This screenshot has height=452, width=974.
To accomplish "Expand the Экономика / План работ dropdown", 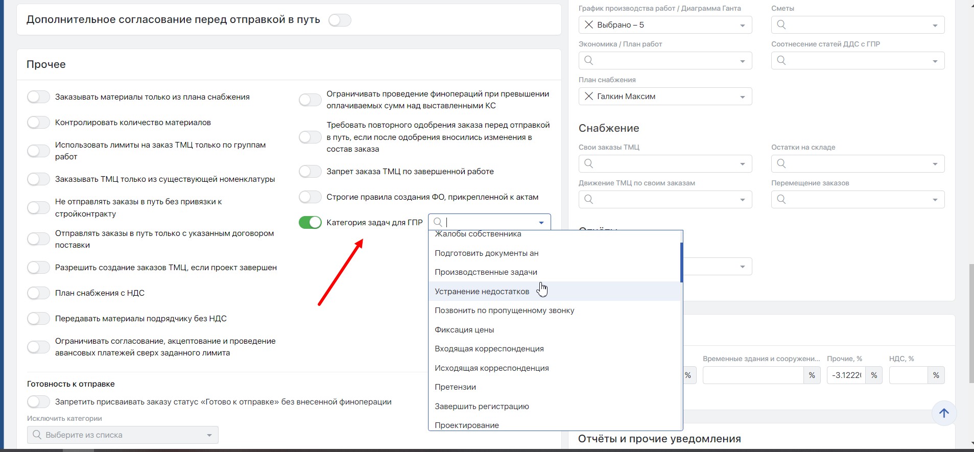I will 742,61.
